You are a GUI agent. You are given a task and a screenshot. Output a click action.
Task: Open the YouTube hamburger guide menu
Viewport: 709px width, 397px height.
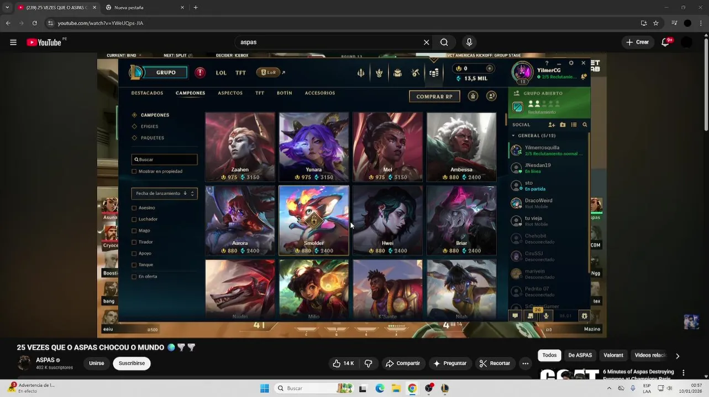pyautogui.click(x=13, y=42)
